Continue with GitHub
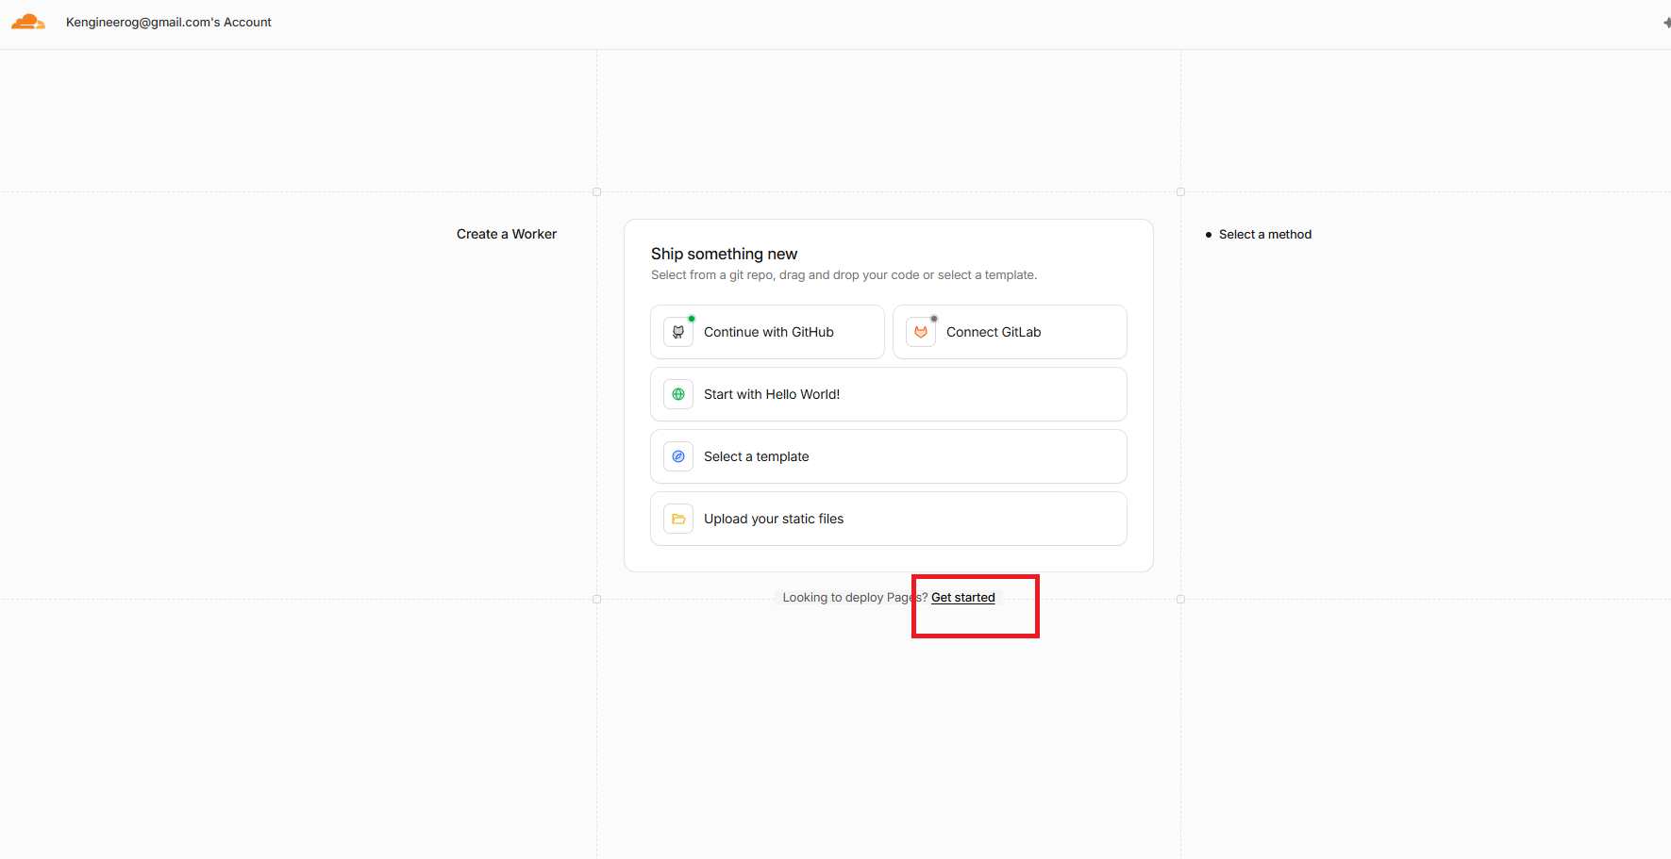The image size is (1671, 859). 767,332
